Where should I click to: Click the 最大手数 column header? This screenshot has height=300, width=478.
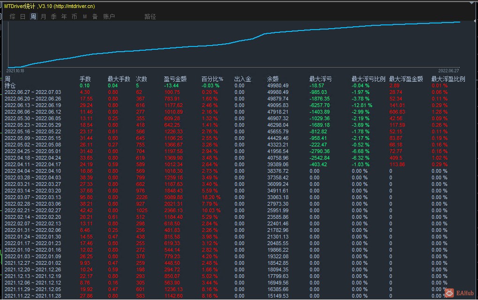pos(119,79)
